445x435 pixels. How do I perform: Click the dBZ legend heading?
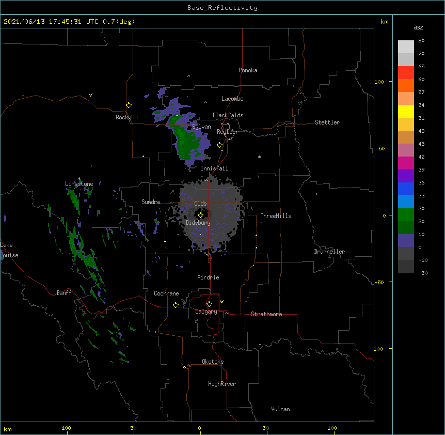418,27
